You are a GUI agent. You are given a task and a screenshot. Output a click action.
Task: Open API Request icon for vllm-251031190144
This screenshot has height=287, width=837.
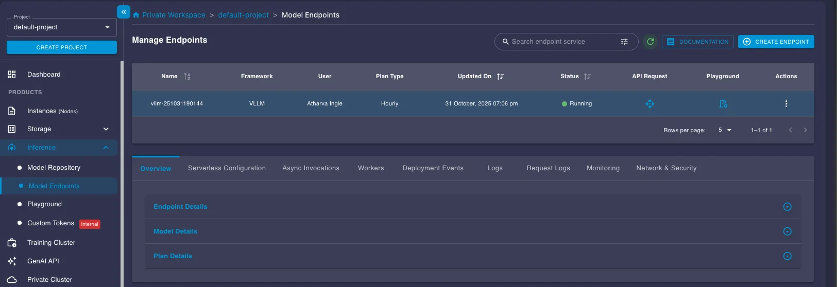(x=650, y=104)
